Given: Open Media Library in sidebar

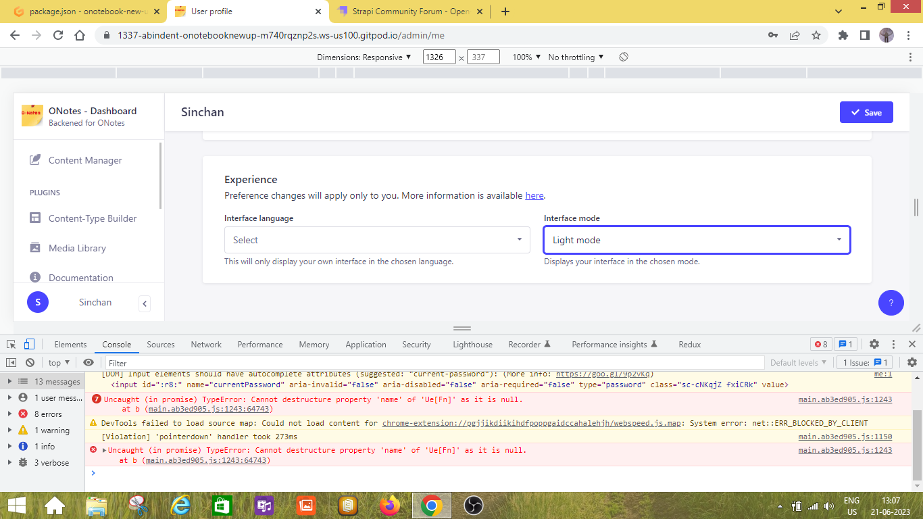Looking at the screenshot, I should coord(77,248).
